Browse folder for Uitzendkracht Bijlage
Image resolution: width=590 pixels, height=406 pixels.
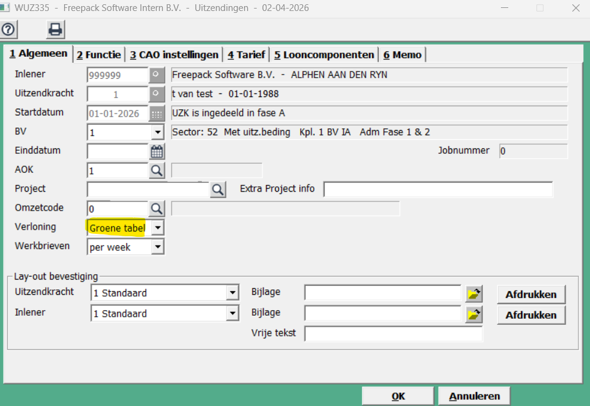[x=474, y=294]
